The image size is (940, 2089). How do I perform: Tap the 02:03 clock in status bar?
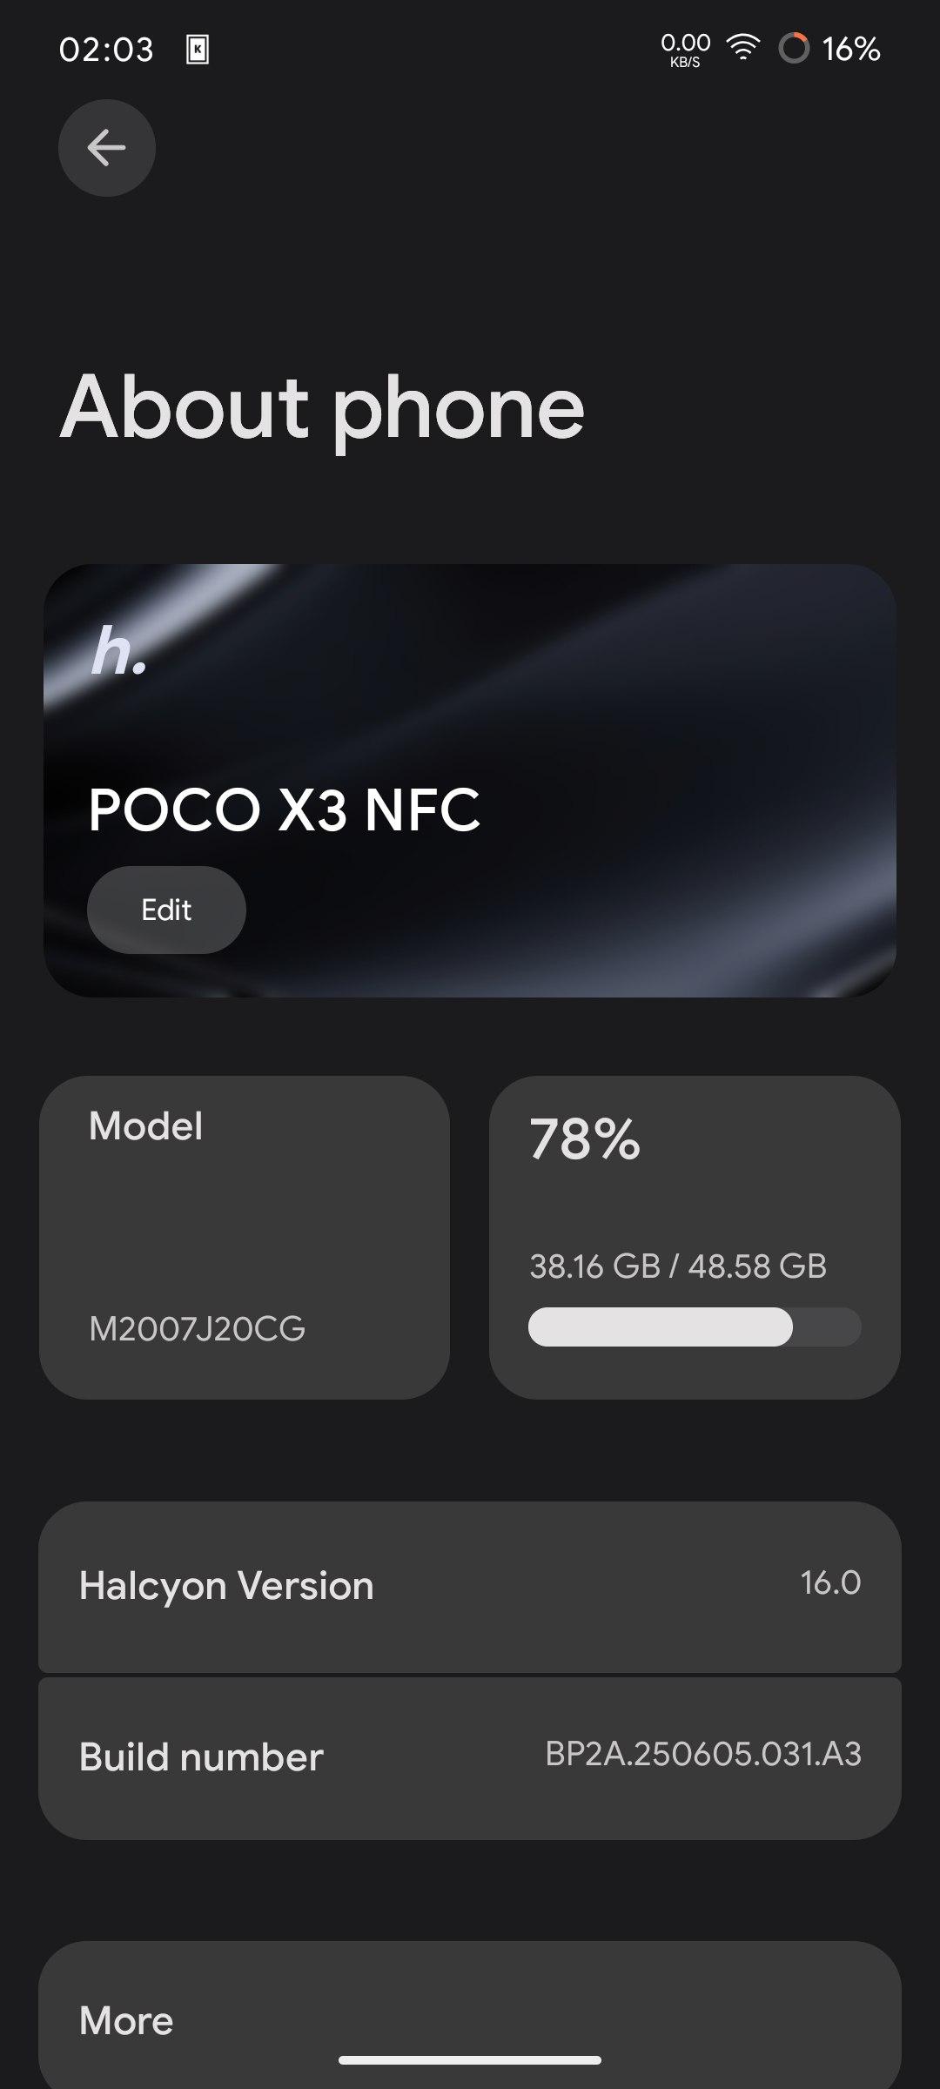pos(106,50)
